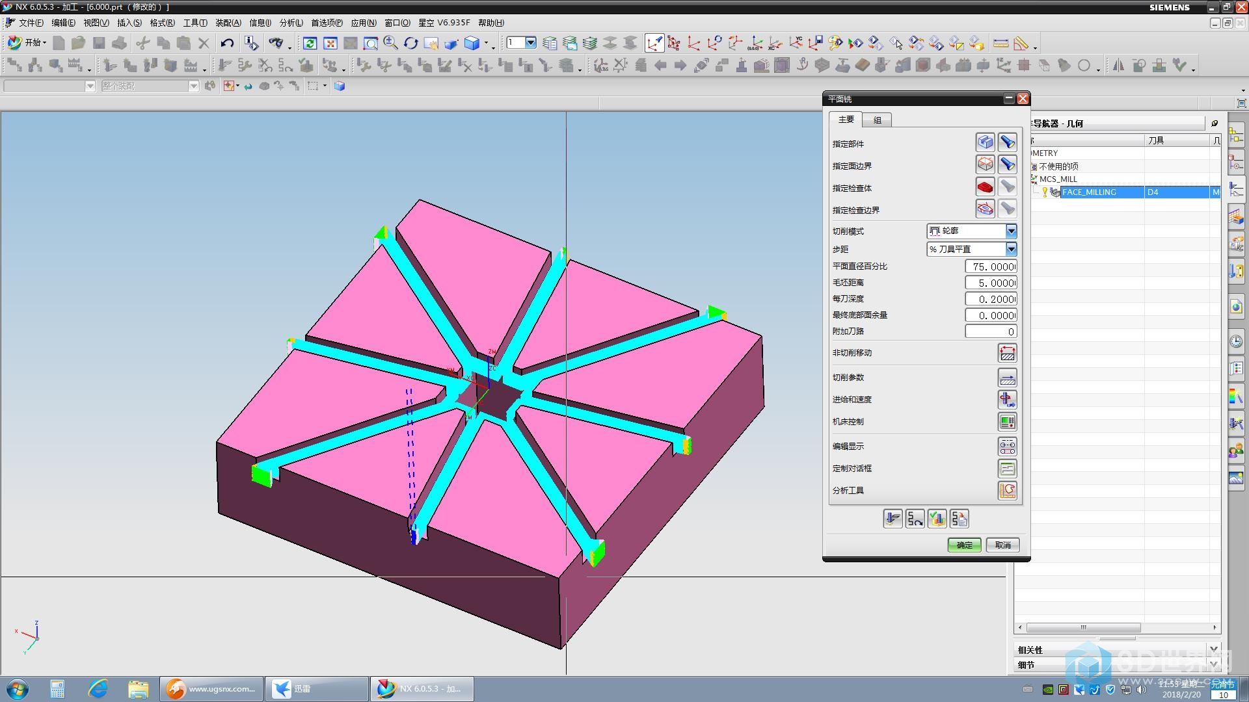This screenshot has height=702, width=1249.
Task: Click the 毛坯距离 value field
Action: tap(991, 283)
